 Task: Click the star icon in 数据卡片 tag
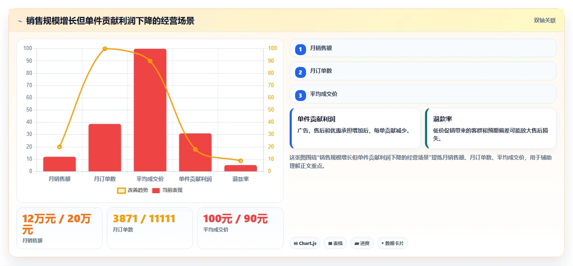pyautogui.click(x=383, y=243)
